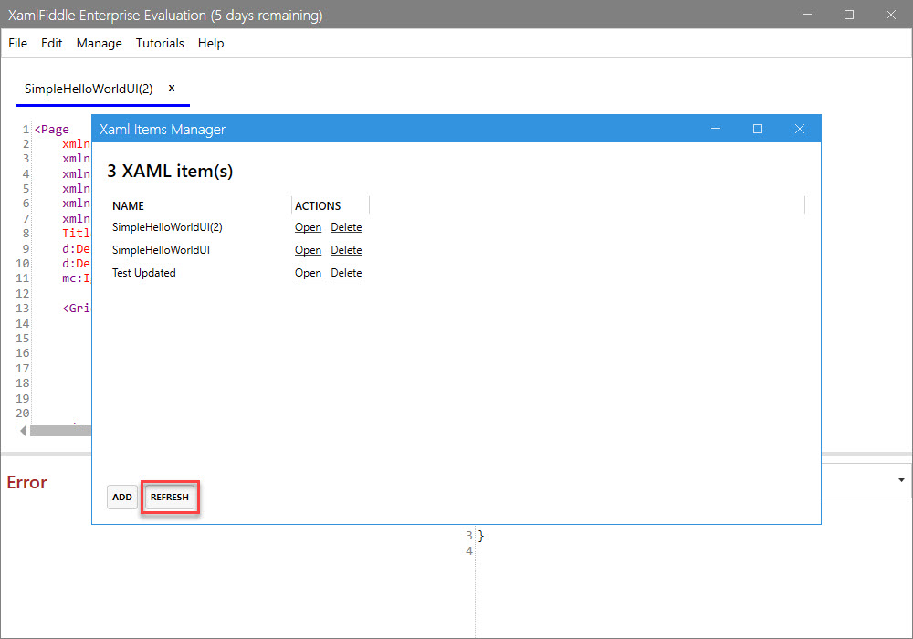Select the SimpleHelloWorldUI(2) name cell
The width and height of the screenshot is (913, 639).
coord(168,227)
